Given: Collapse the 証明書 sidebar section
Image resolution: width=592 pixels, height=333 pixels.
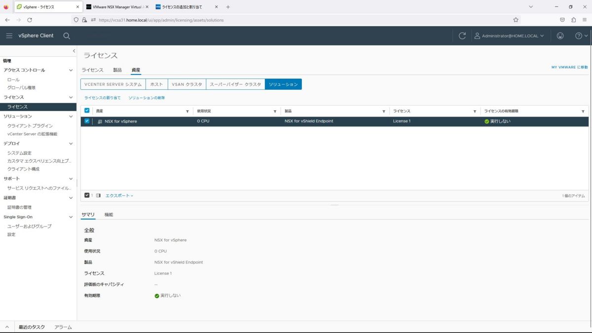Looking at the screenshot, I should click(x=71, y=198).
